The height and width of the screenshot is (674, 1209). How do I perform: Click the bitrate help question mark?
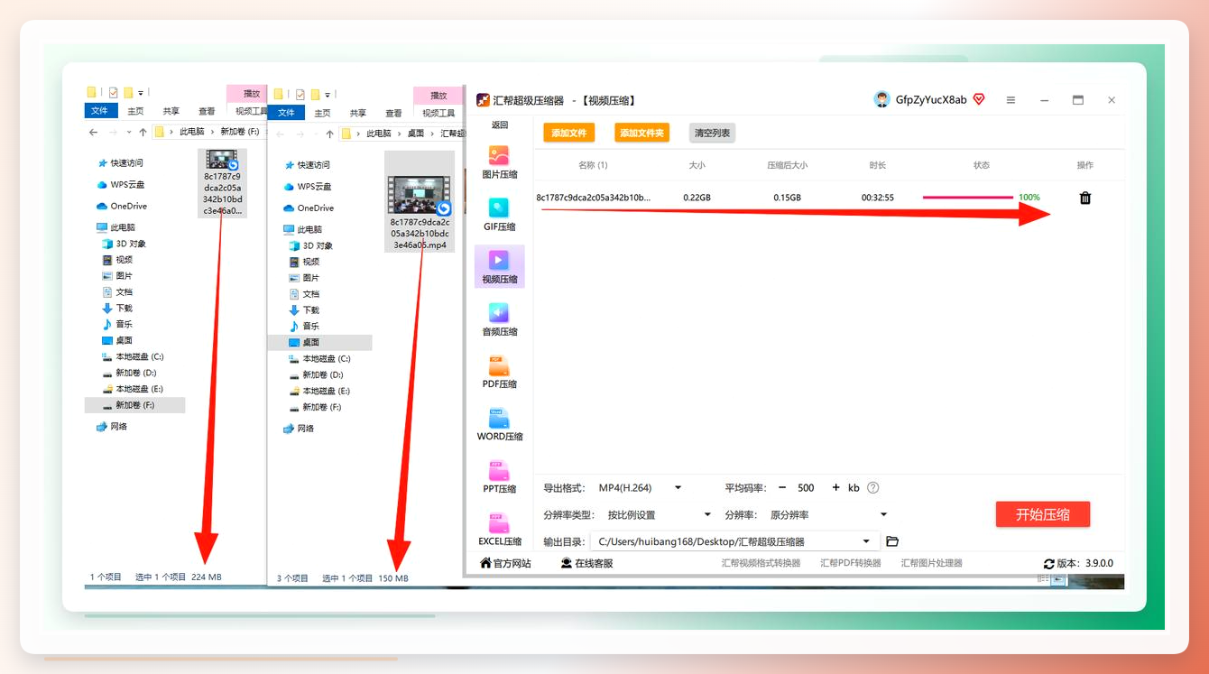[872, 487]
